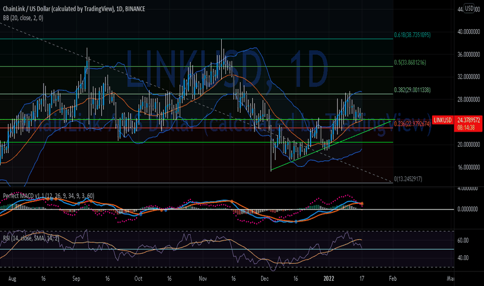The width and height of the screenshot is (484, 286).
Task: Click the 16.0000000 price axis label
Action: click(x=468, y=167)
